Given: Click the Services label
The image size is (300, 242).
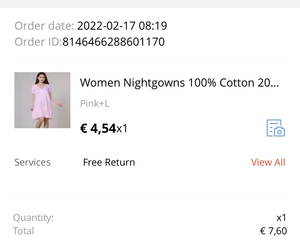Looking at the screenshot, I should tap(32, 162).
